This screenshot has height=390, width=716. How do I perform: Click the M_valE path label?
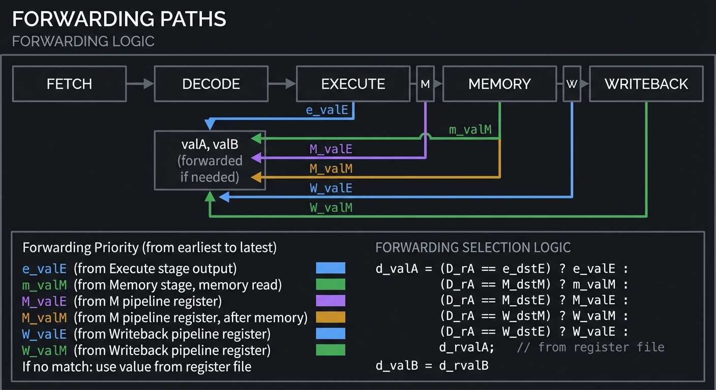[x=331, y=149]
